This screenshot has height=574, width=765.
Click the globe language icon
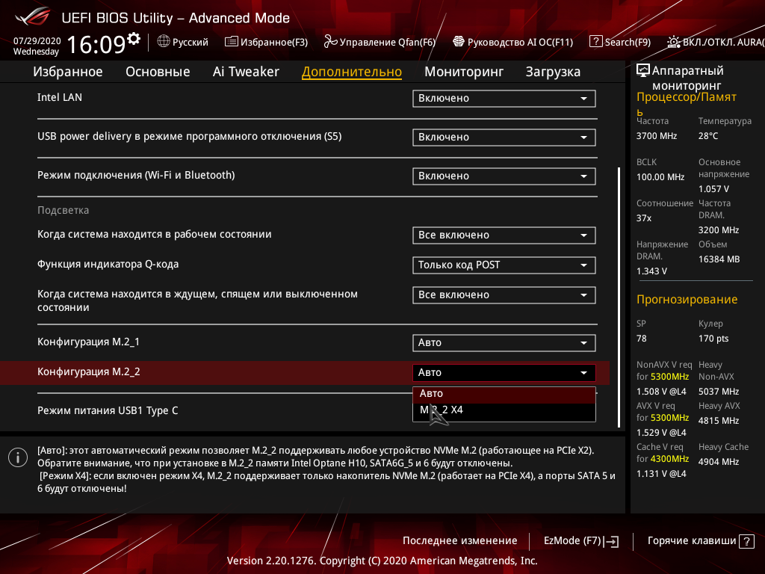[x=164, y=42]
